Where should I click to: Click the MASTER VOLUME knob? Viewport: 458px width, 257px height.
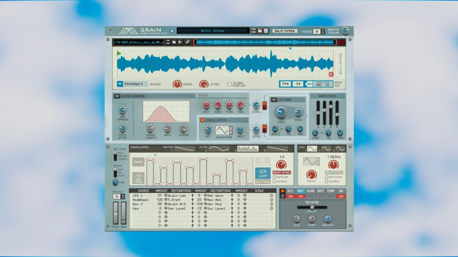pos(346,30)
